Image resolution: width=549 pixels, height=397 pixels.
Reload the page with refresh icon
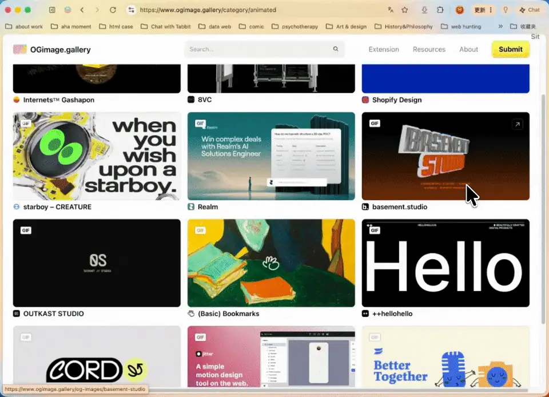pyautogui.click(x=113, y=10)
